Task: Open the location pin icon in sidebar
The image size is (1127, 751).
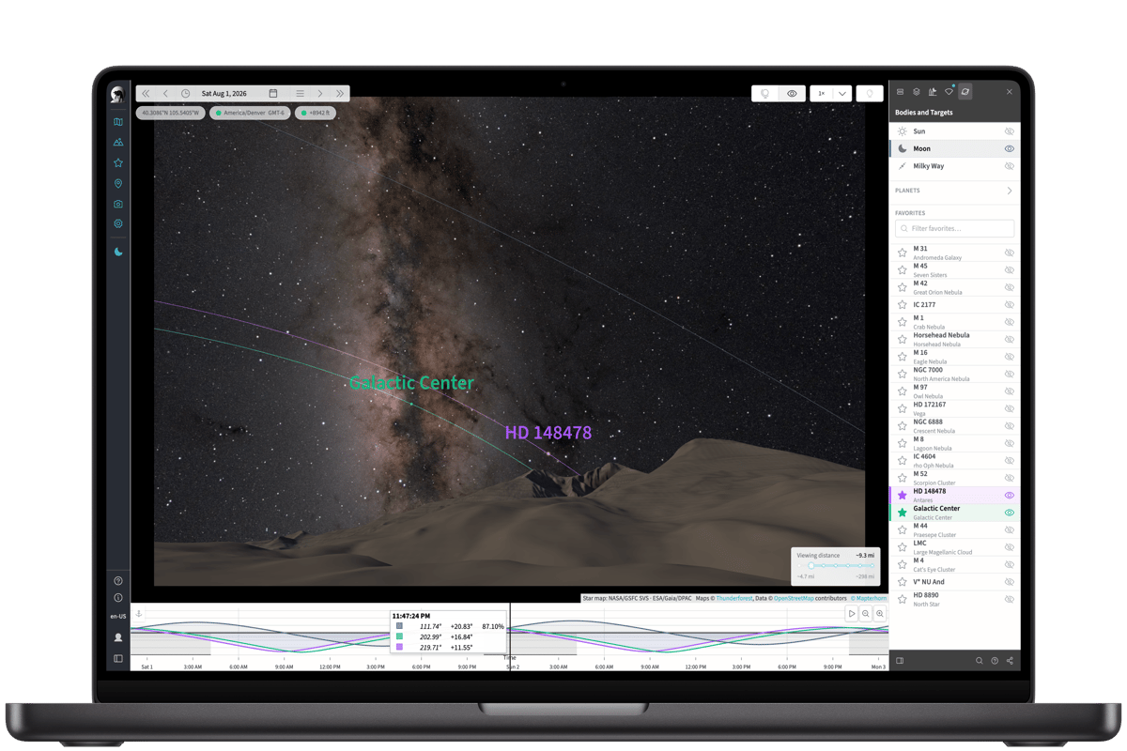Action: [118, 184]
